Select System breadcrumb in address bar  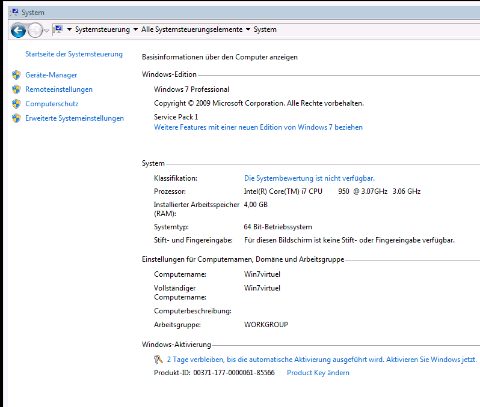click(x=265, y=29)
